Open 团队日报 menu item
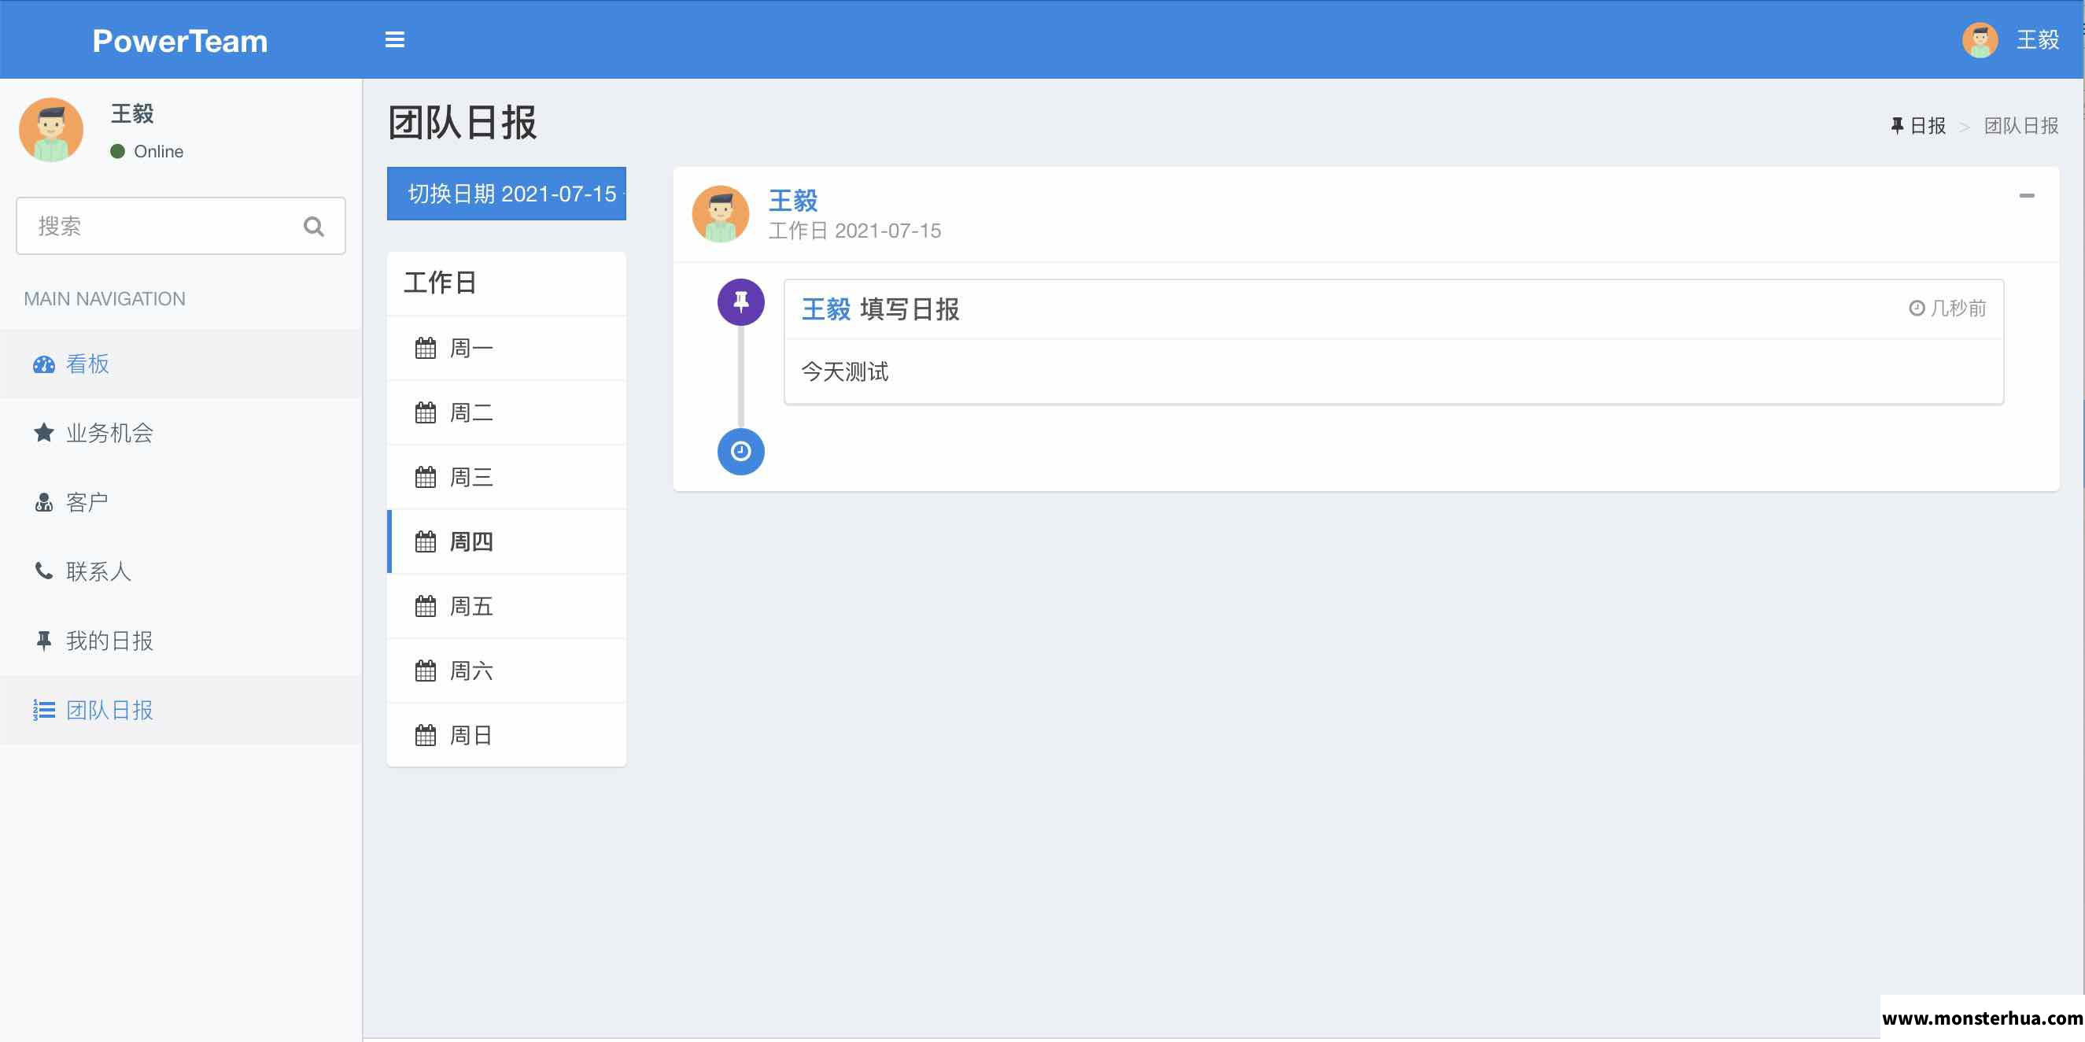Image resolution: width=2085 pixels, height=1042 pixels. point(180,710)
